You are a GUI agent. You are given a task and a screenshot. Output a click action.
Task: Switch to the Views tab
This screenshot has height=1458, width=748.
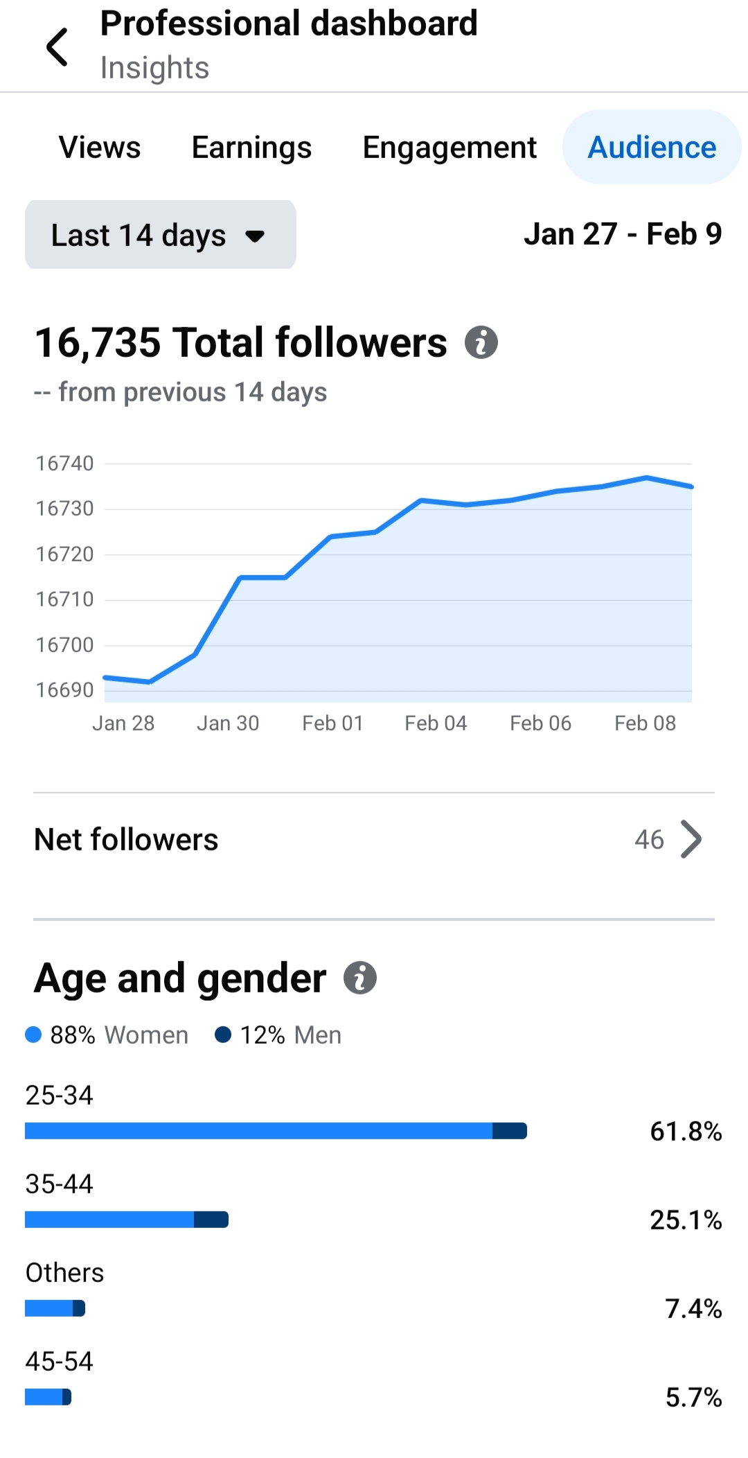coord(100,147)
